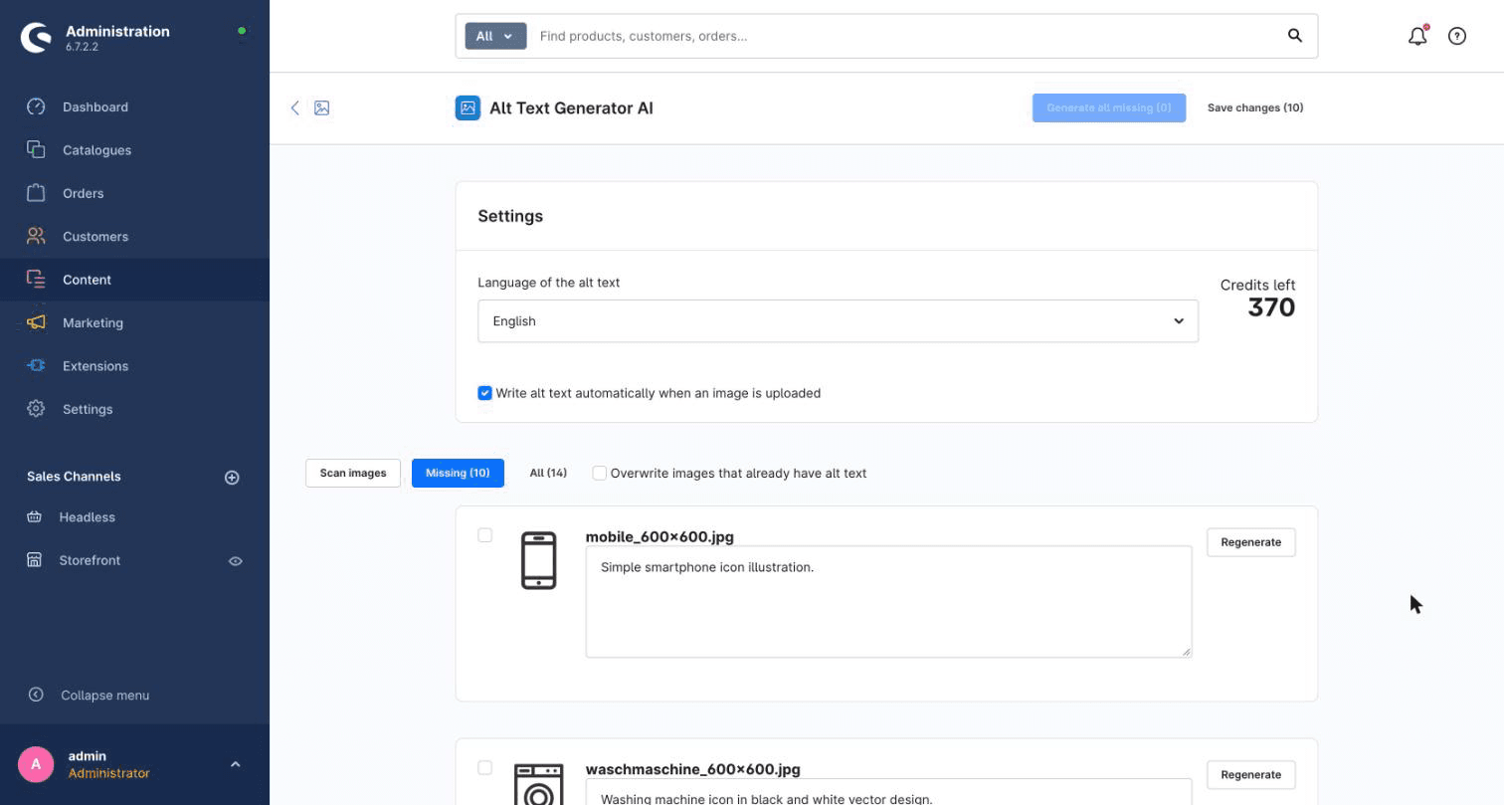Go back using the left chevron
Viewport: 1504px width, 805px height.
point(294,107)
